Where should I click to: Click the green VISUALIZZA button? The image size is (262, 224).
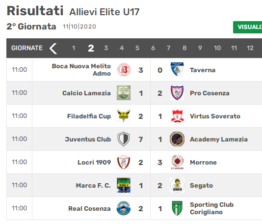pos(248,27)
